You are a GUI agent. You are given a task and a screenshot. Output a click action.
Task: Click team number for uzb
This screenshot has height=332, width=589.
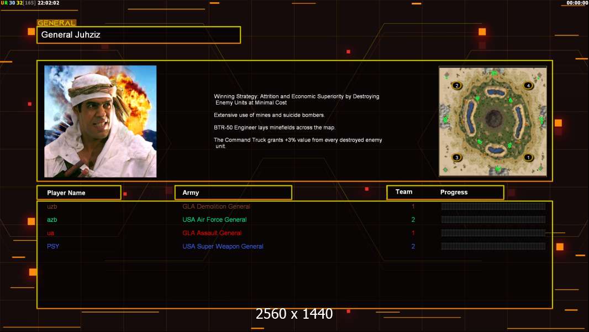pos(413,206)
